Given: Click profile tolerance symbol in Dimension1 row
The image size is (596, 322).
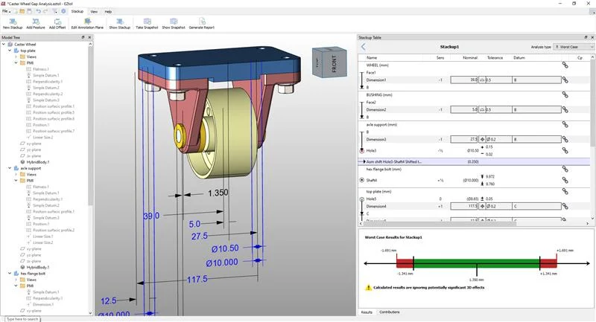Looking at the screenshot, I should point(482,80).
